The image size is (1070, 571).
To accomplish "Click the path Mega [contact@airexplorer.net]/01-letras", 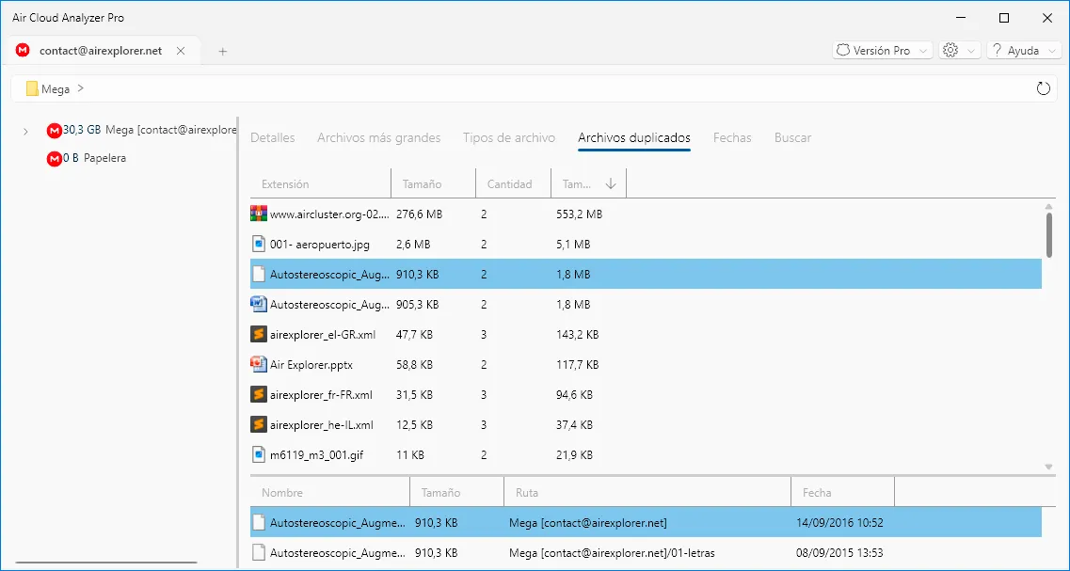I will pyautogui.click(x=612, y=551).
